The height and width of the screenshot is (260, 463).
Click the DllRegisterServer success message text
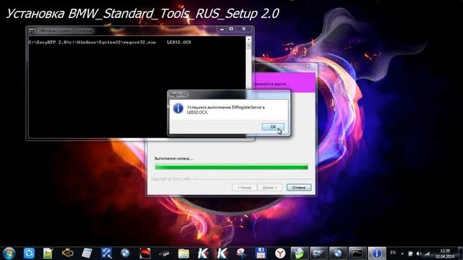[226, 110]
